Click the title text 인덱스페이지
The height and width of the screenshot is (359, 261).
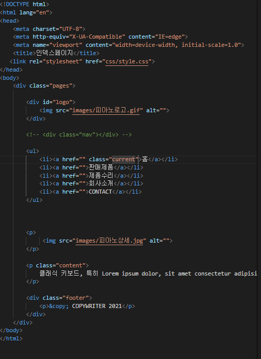point(55,53)
